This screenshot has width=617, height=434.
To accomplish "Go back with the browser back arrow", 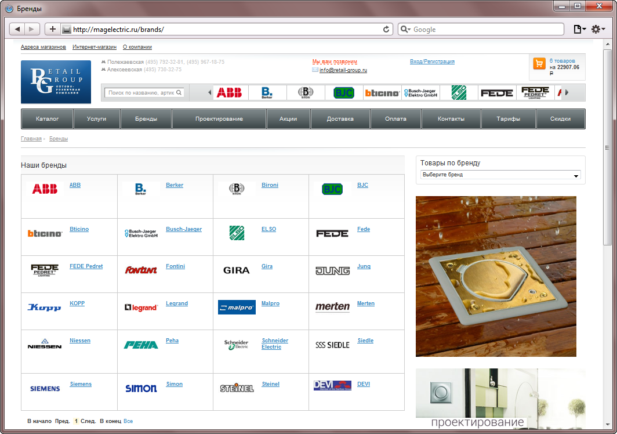I will click(17, 29).
